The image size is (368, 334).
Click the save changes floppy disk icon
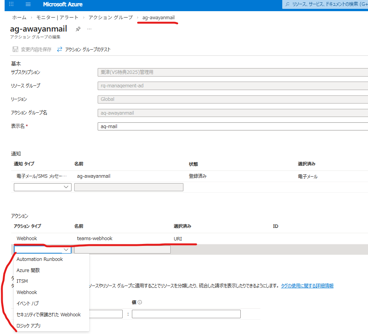tap(15, 49)
